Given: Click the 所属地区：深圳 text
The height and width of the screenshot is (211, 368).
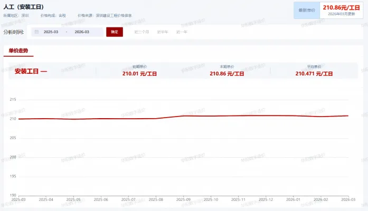Looking at the screenshot, I should pos(16,15).
